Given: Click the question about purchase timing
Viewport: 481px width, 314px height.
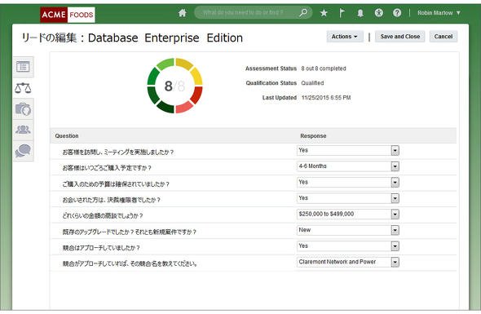Looking at the screenshot, I should coord(107,168).
